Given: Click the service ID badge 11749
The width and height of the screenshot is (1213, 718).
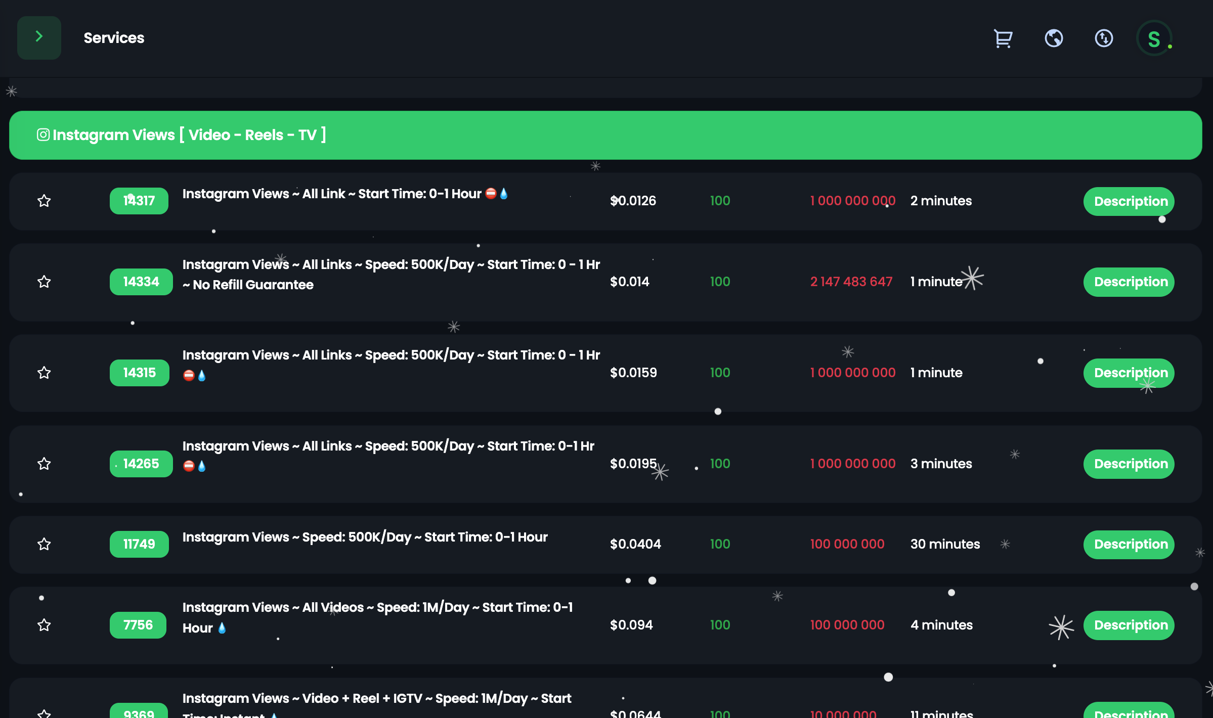Looking at the screenshot, I should pos(139,544).
